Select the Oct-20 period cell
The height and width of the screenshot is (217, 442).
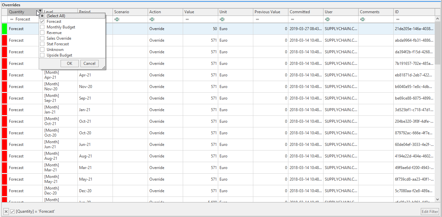coord(95,133)
